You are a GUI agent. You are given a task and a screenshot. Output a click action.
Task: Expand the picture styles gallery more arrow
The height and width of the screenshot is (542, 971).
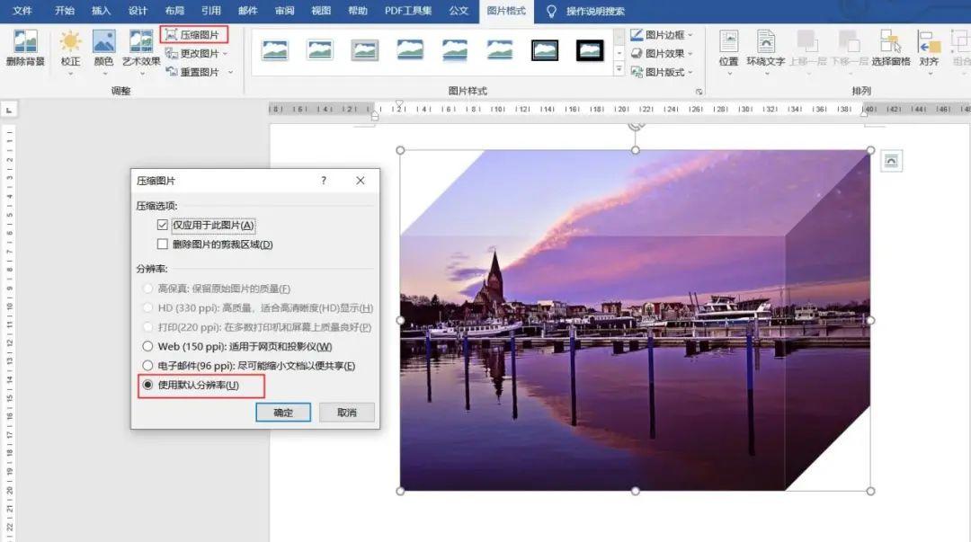point(619,68)
